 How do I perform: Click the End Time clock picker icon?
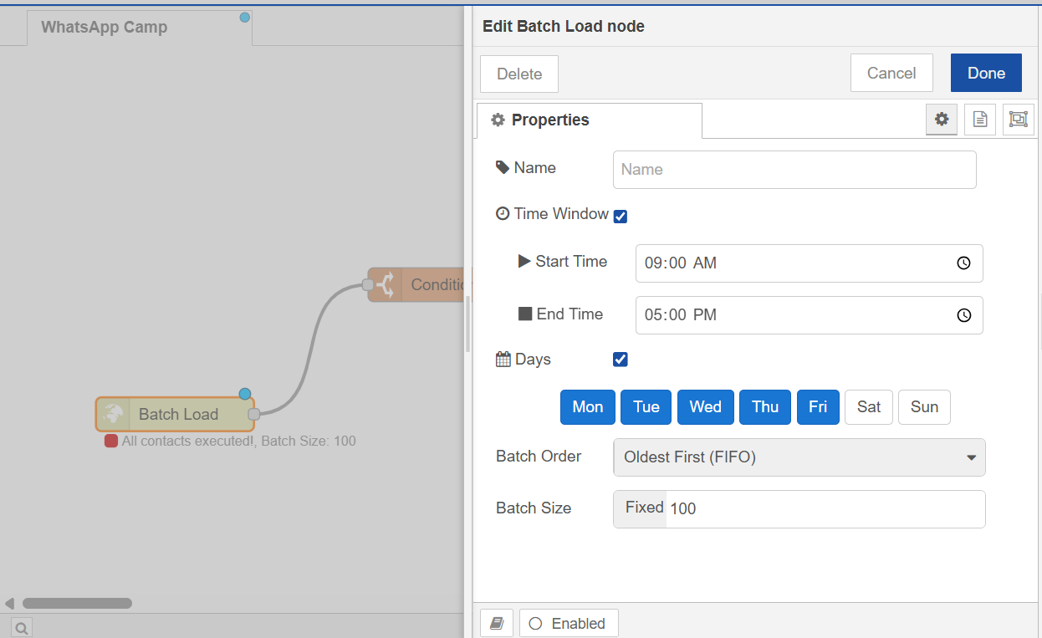coord(963,315)
